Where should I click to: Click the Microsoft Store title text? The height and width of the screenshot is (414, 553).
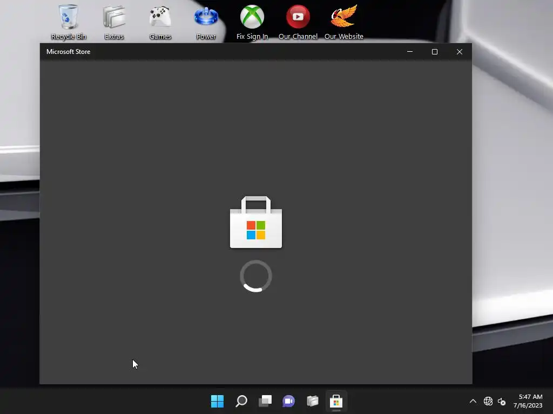click(x=69, y=52)
